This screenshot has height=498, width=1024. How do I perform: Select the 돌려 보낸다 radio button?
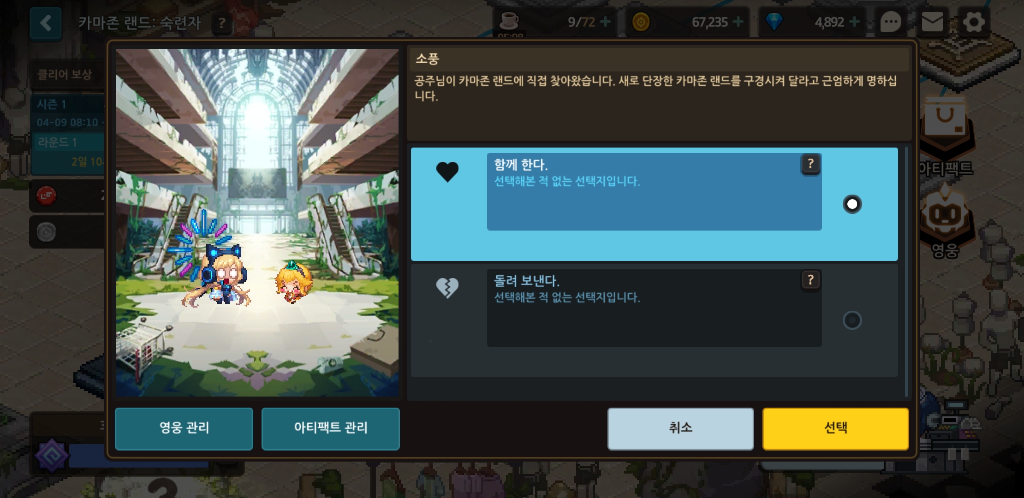coord(852,320)
